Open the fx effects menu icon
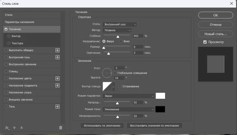This screenshot has height=135, width=237. (7, 128)
